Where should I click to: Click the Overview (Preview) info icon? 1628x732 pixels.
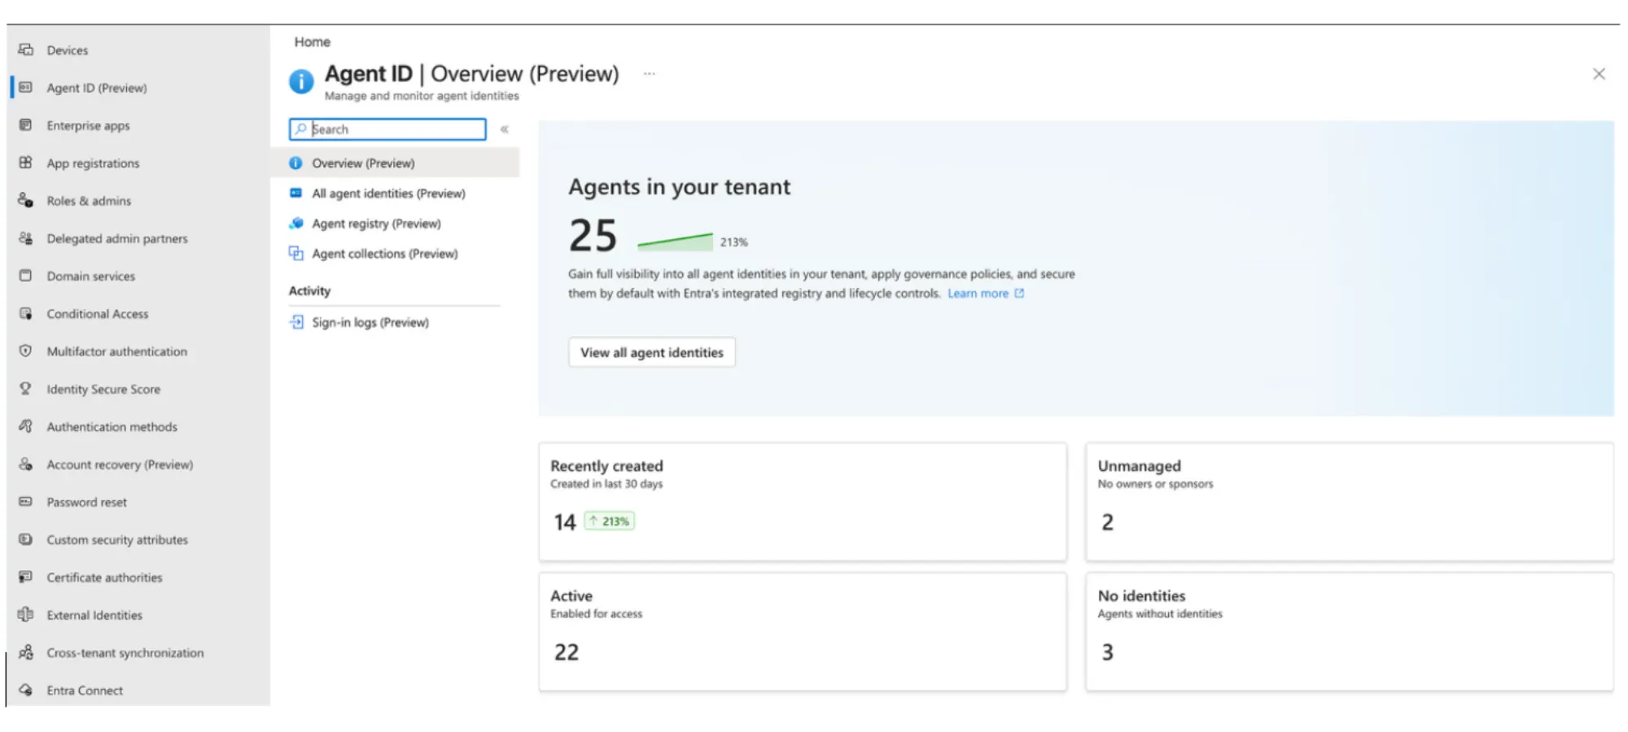296,163
